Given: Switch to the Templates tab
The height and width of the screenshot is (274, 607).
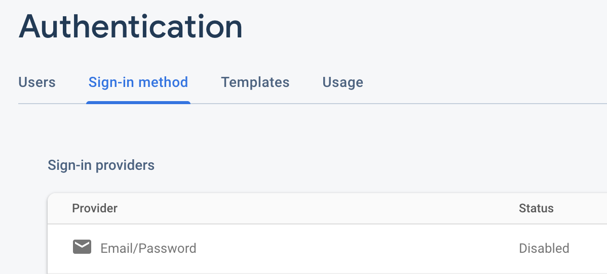Looking at the screenshot, I should pos(255,82).
